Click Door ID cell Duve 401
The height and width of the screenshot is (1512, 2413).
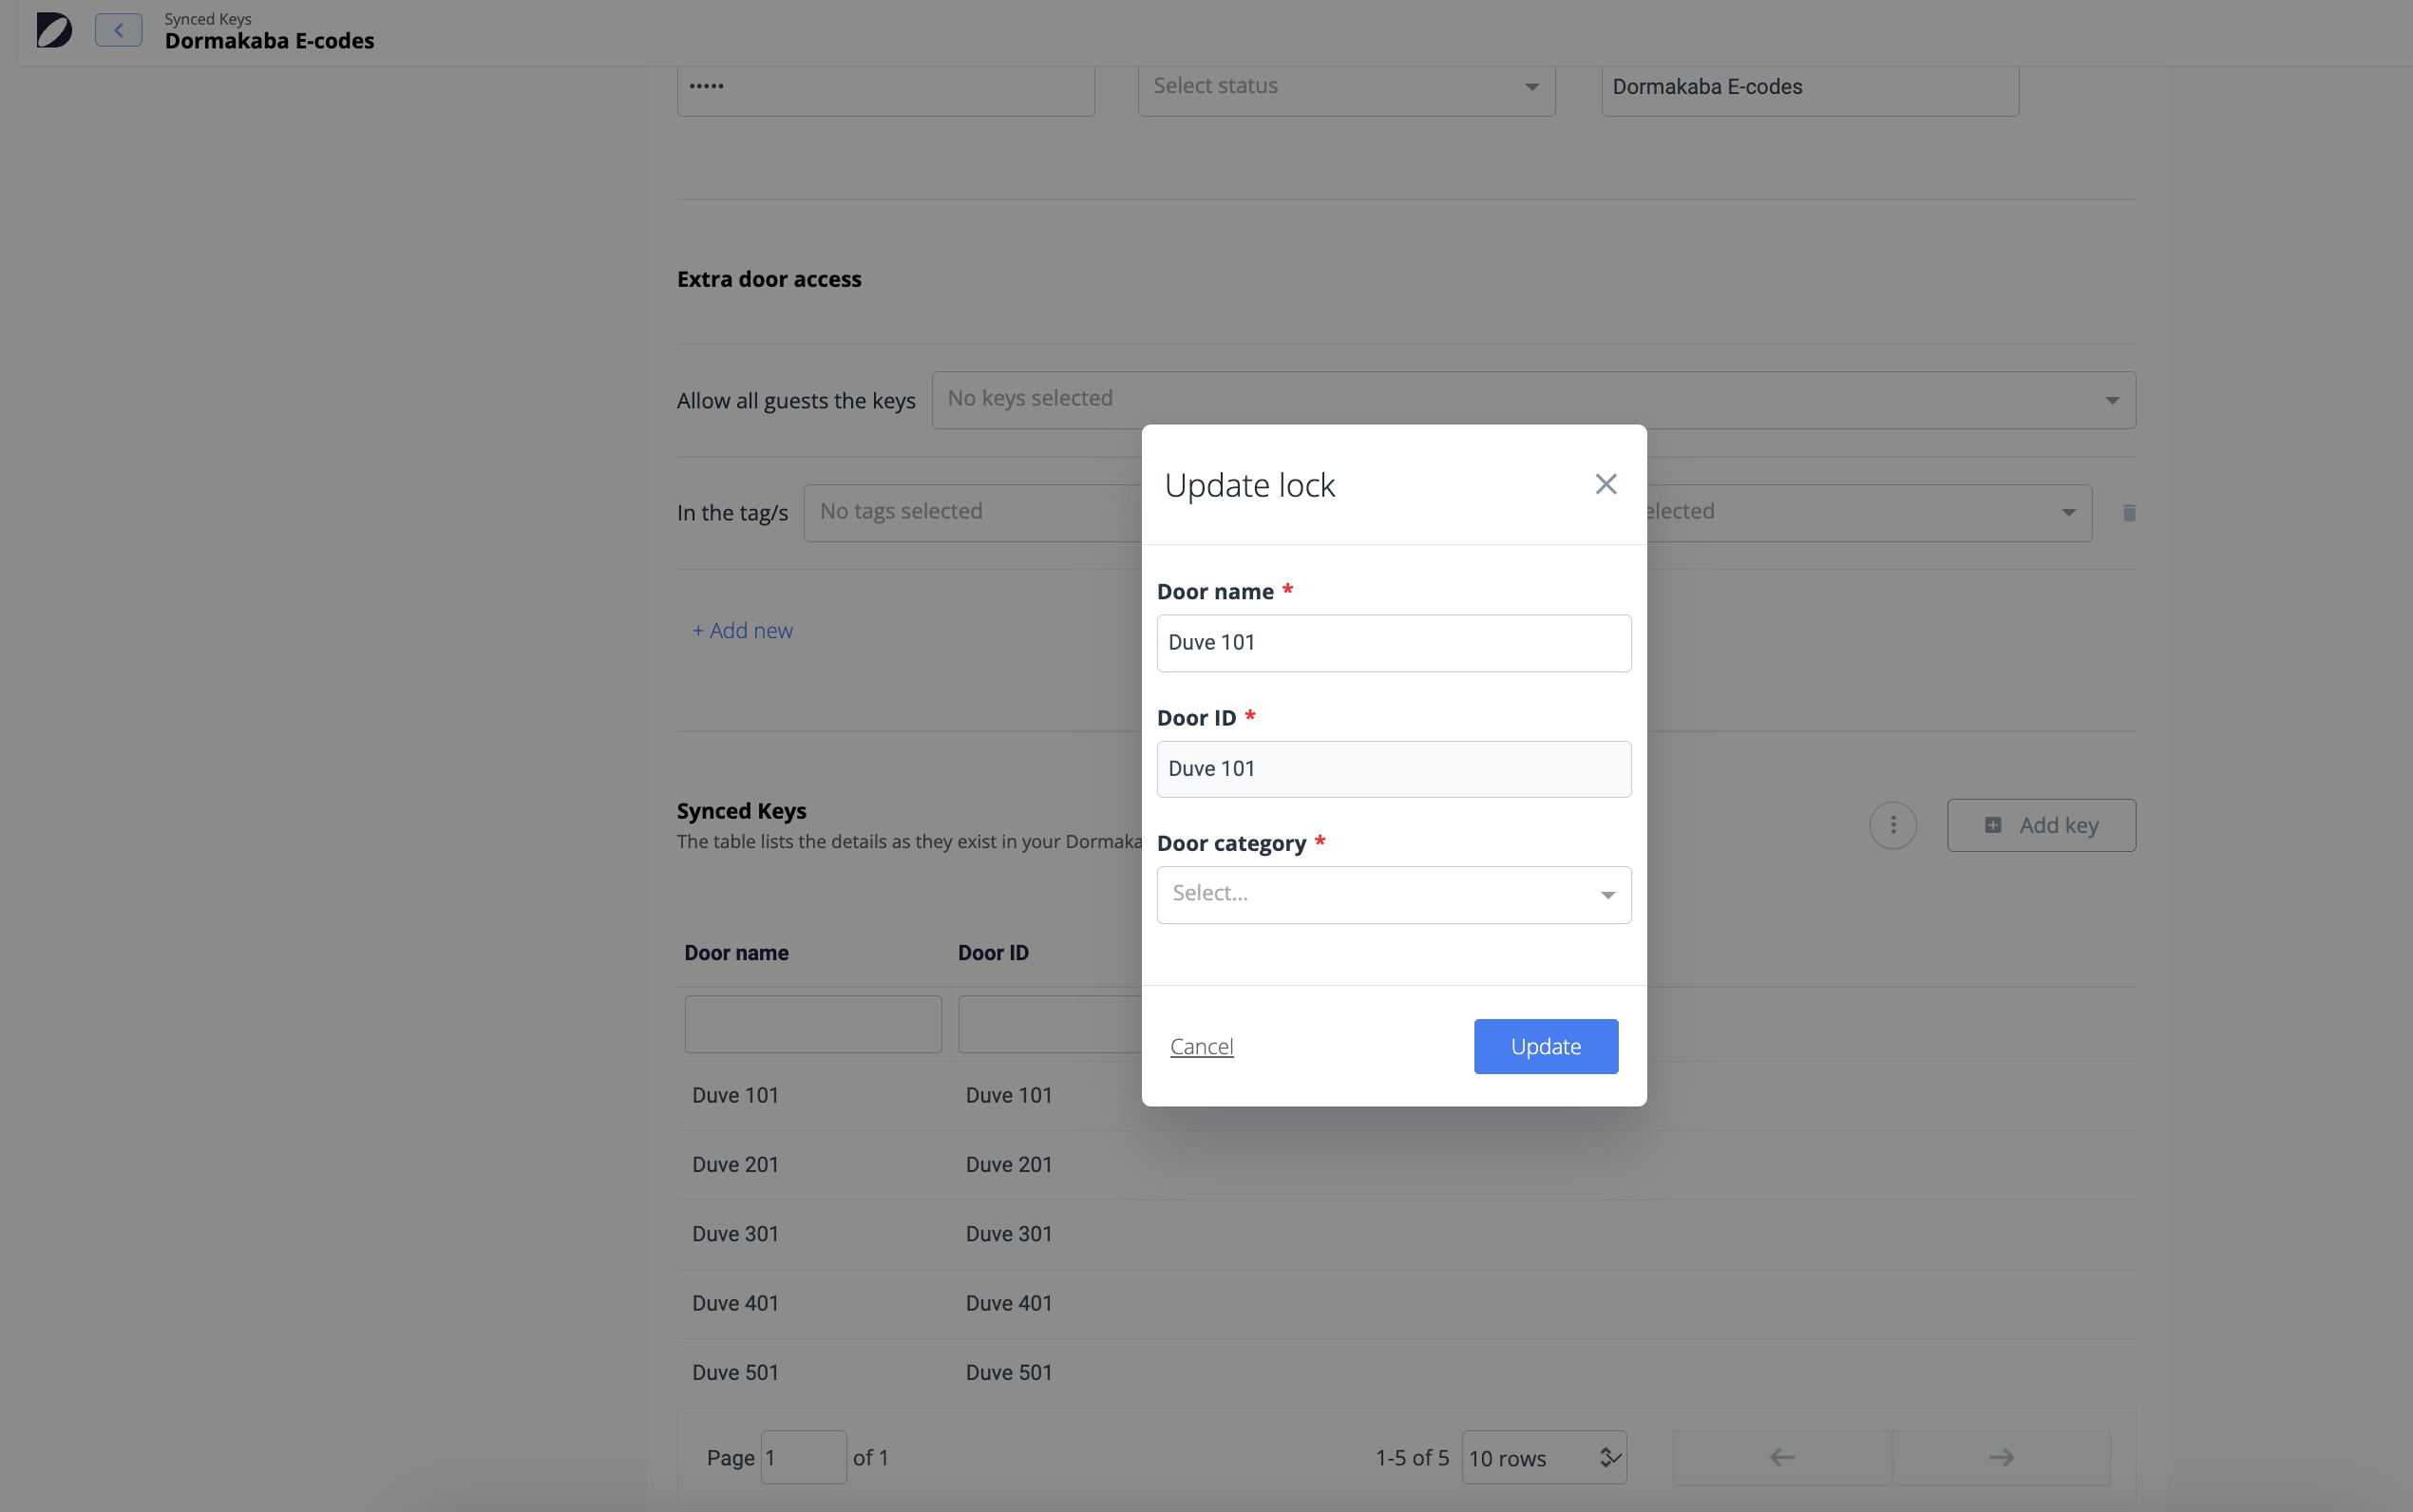pos(1009,1303)
